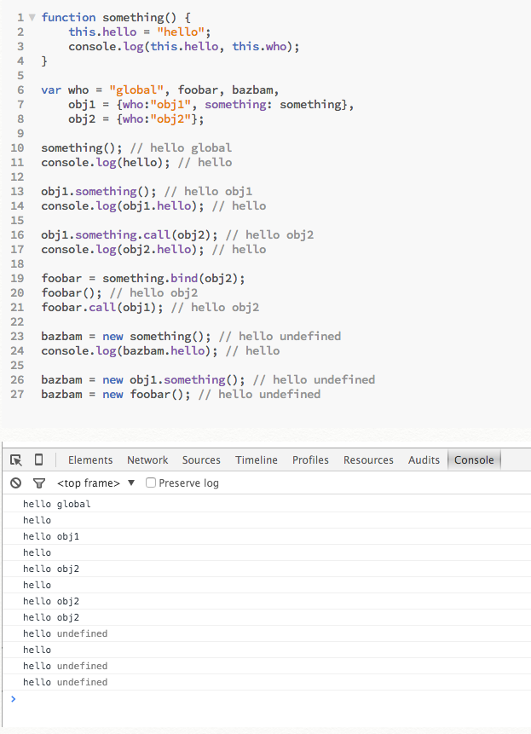
Task: Place cursor on 'function something() {' line
Action: tap(116, 18)
